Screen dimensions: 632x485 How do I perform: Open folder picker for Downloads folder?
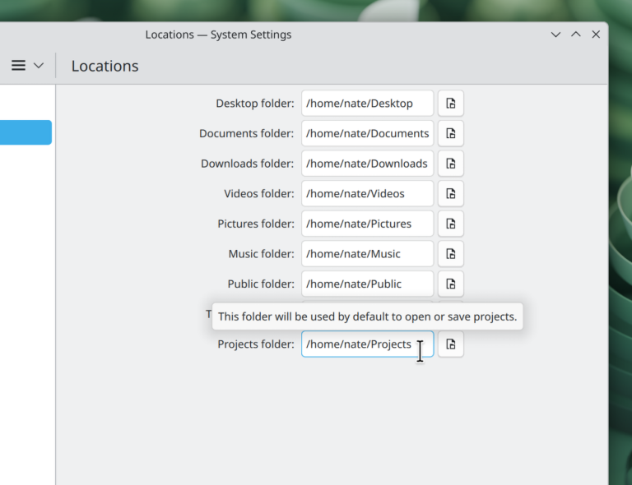point(451,164)
